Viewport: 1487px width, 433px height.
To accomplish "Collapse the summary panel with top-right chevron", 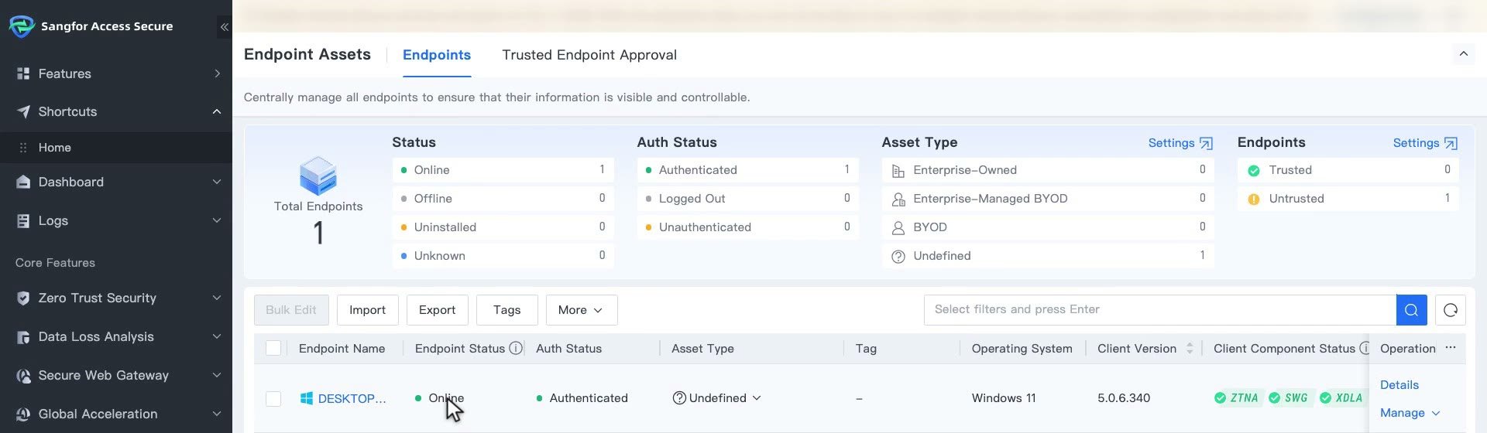I will [1464, 54].
